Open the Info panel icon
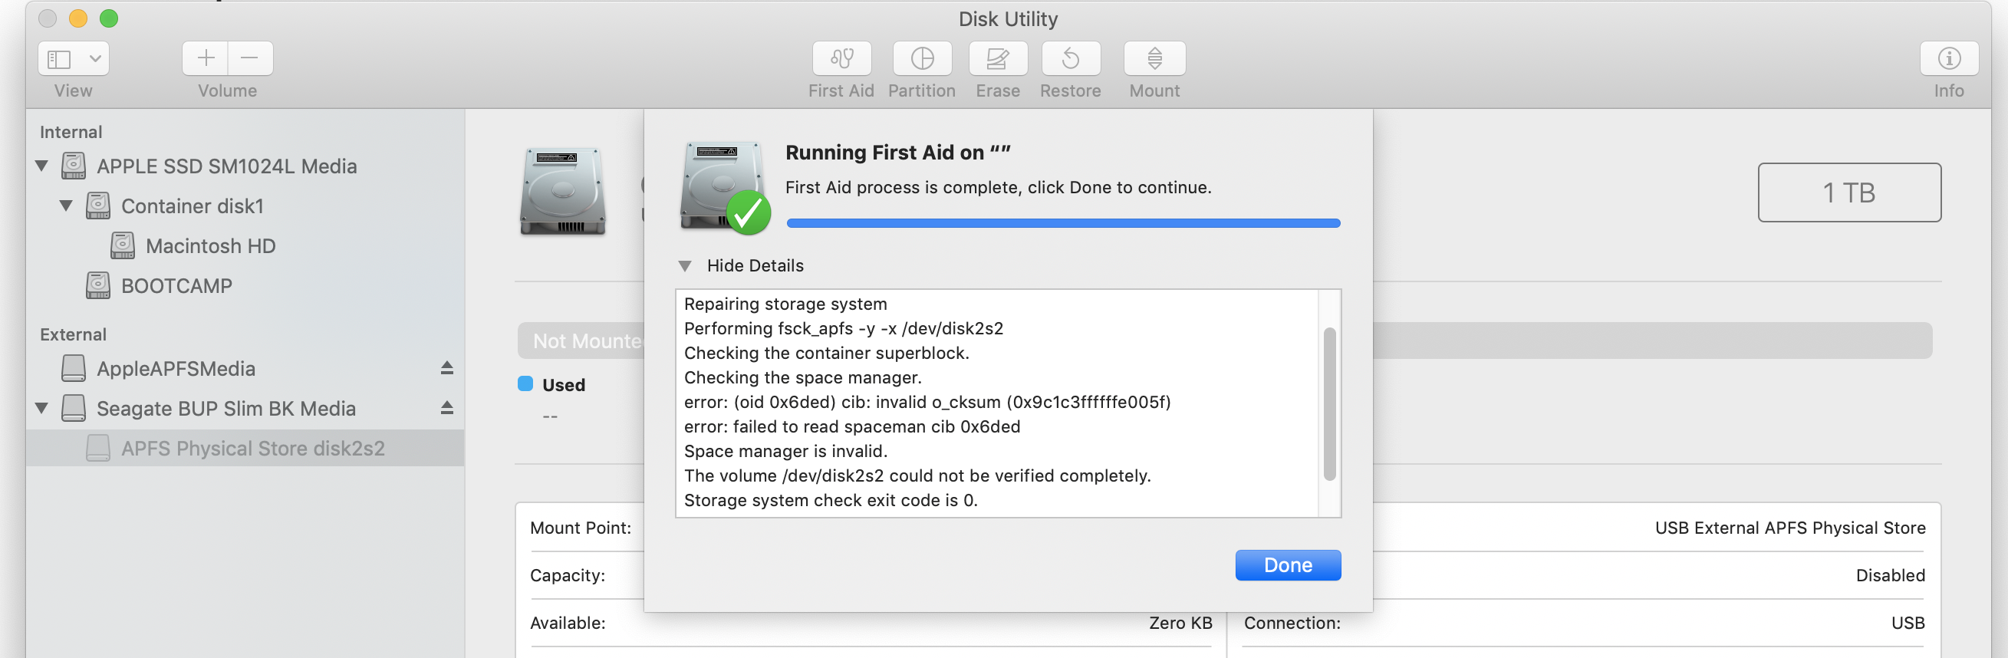 [x=1948, y=58]
